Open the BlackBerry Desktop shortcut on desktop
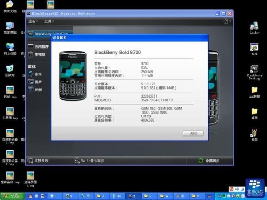267x200 pixels. (254, 72)
